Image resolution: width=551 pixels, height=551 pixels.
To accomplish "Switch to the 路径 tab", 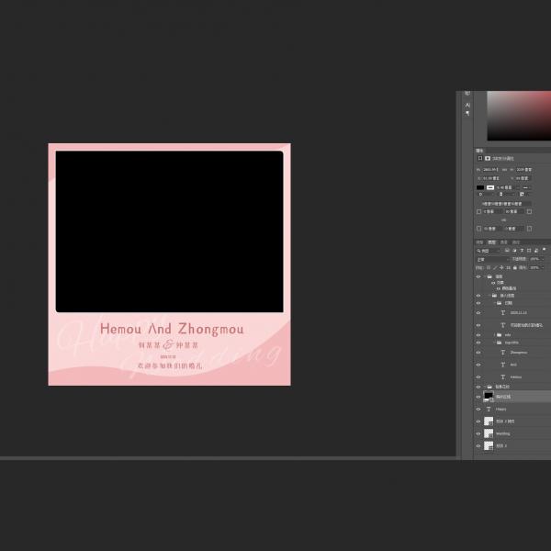I will click(x=515, y=242).
